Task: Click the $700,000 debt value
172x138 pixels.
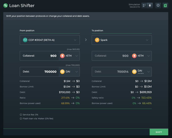Action: 64,92
